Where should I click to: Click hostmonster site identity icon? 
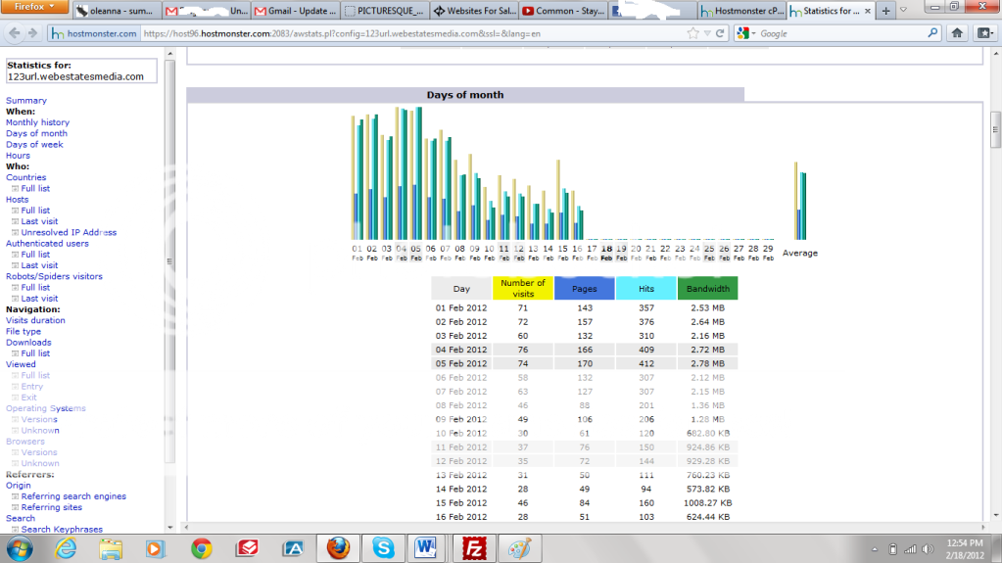[x=94, y=33]
